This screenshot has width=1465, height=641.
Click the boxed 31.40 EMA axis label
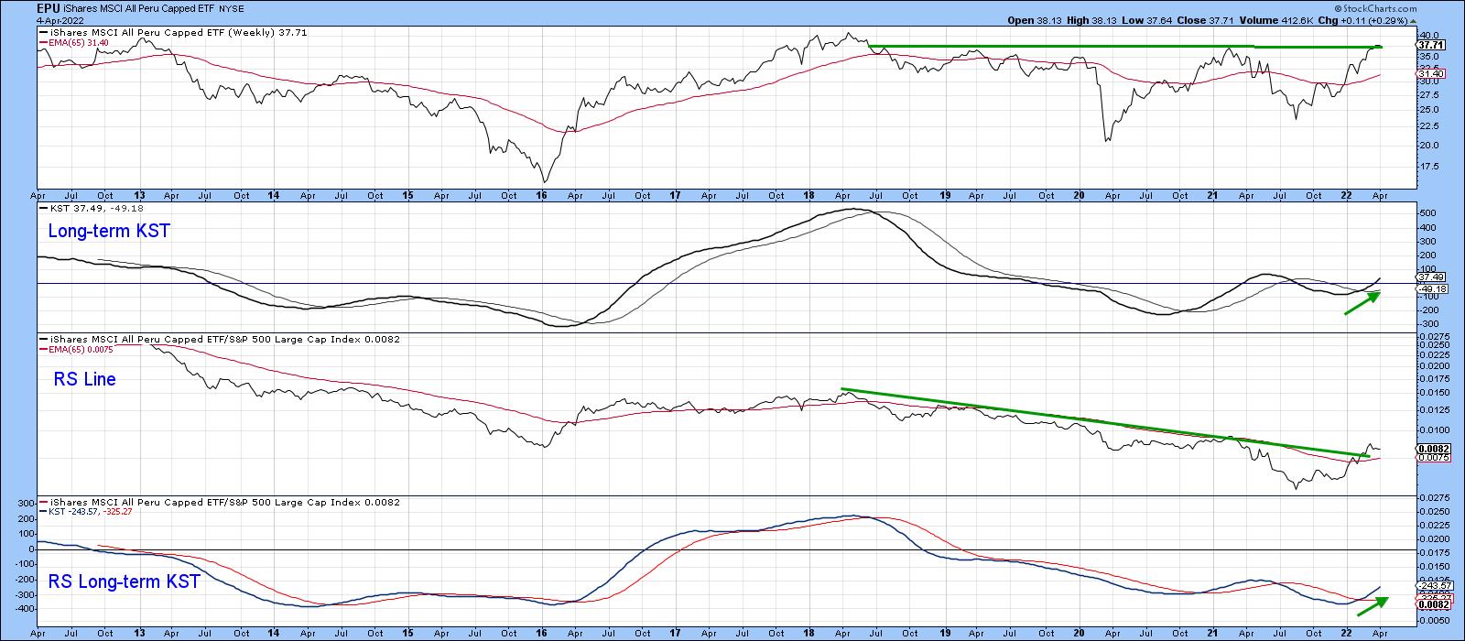coord(1429,74)
